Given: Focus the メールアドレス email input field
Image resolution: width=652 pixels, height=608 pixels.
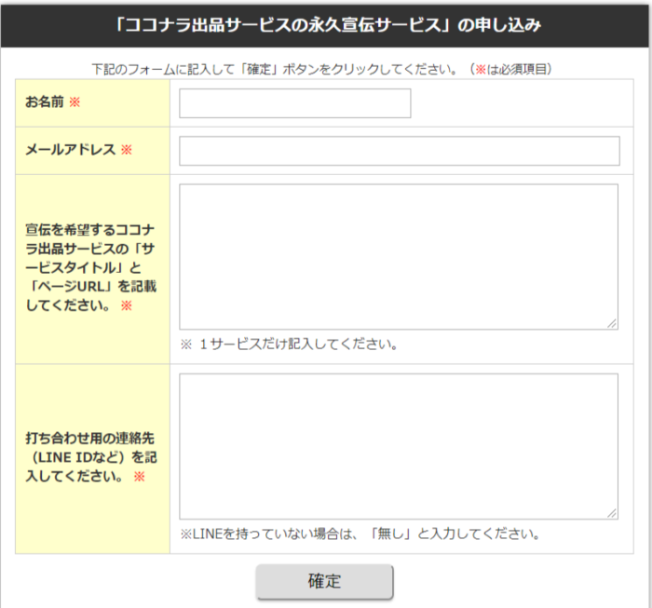Looking at the screenshot, I should click(400, 151).
